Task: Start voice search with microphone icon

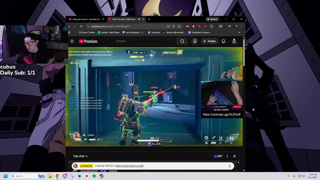Action: pyautogui.click(x=195, y=41)
